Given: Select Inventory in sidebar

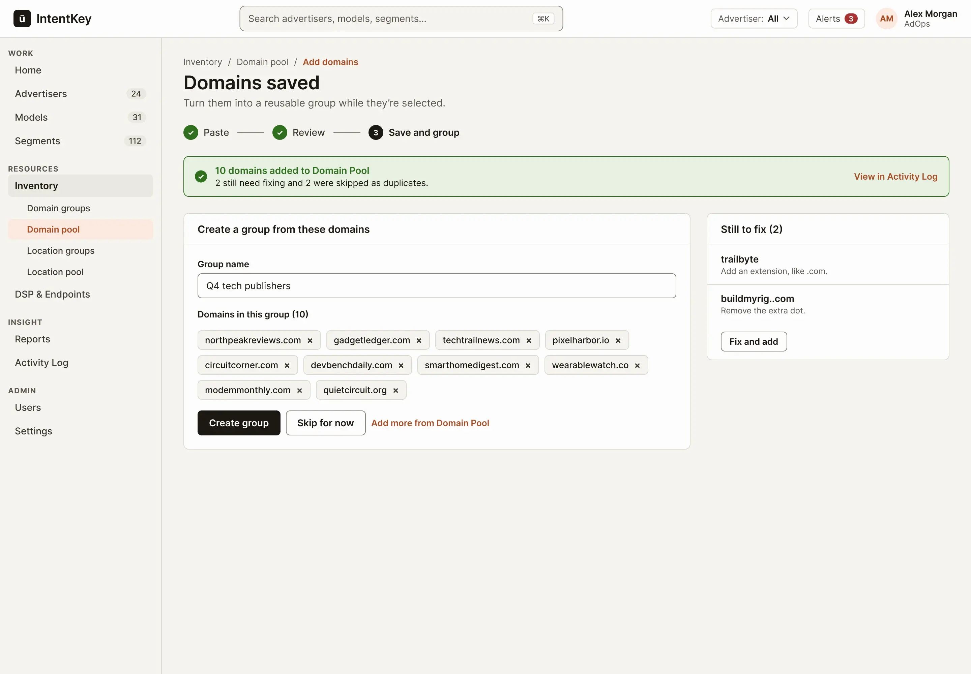Looking at the screenshot, I should tap(81, 186).
